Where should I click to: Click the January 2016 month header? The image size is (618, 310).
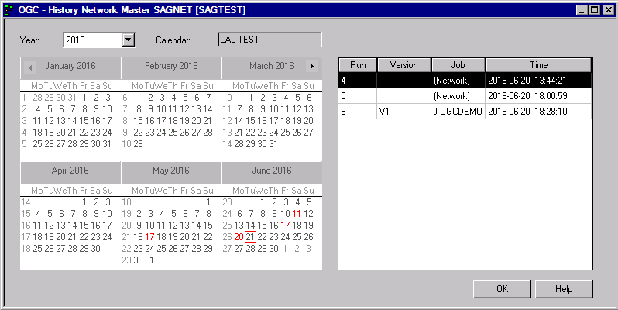tap(70, 66)
